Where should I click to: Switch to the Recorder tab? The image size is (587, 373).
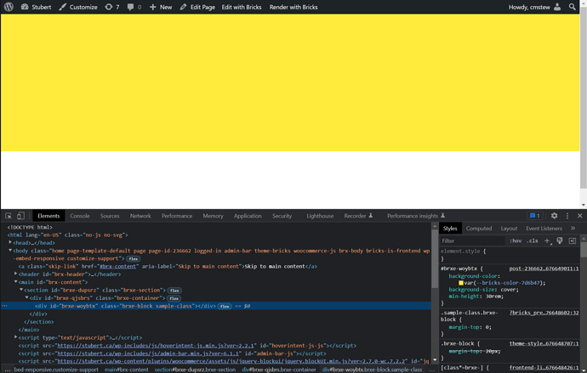(x=358, y=216)
